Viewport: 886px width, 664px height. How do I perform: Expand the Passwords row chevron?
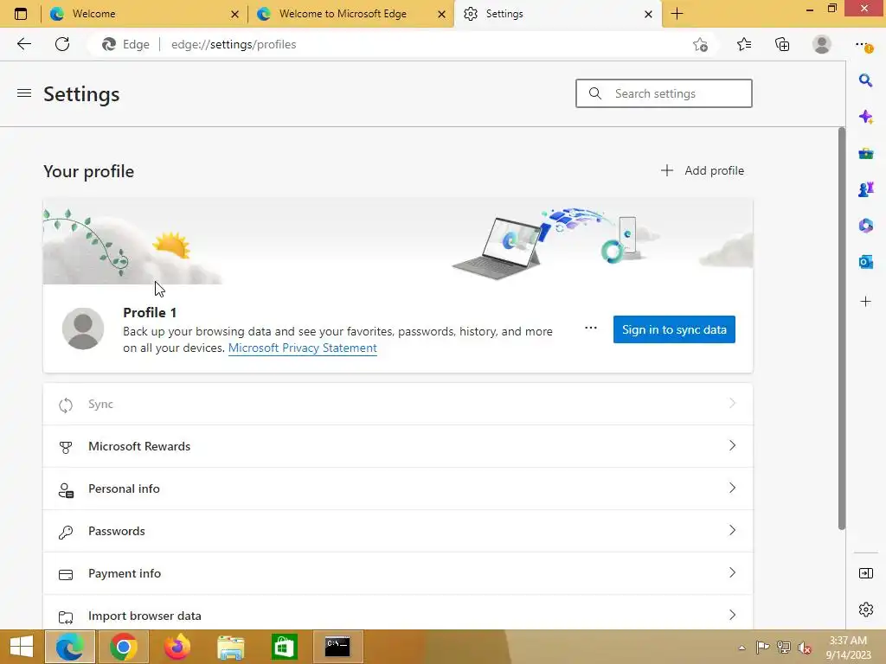732,530
